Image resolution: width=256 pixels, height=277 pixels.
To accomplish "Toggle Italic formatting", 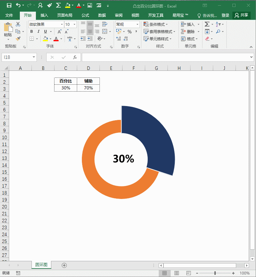I will click(38, 31).
